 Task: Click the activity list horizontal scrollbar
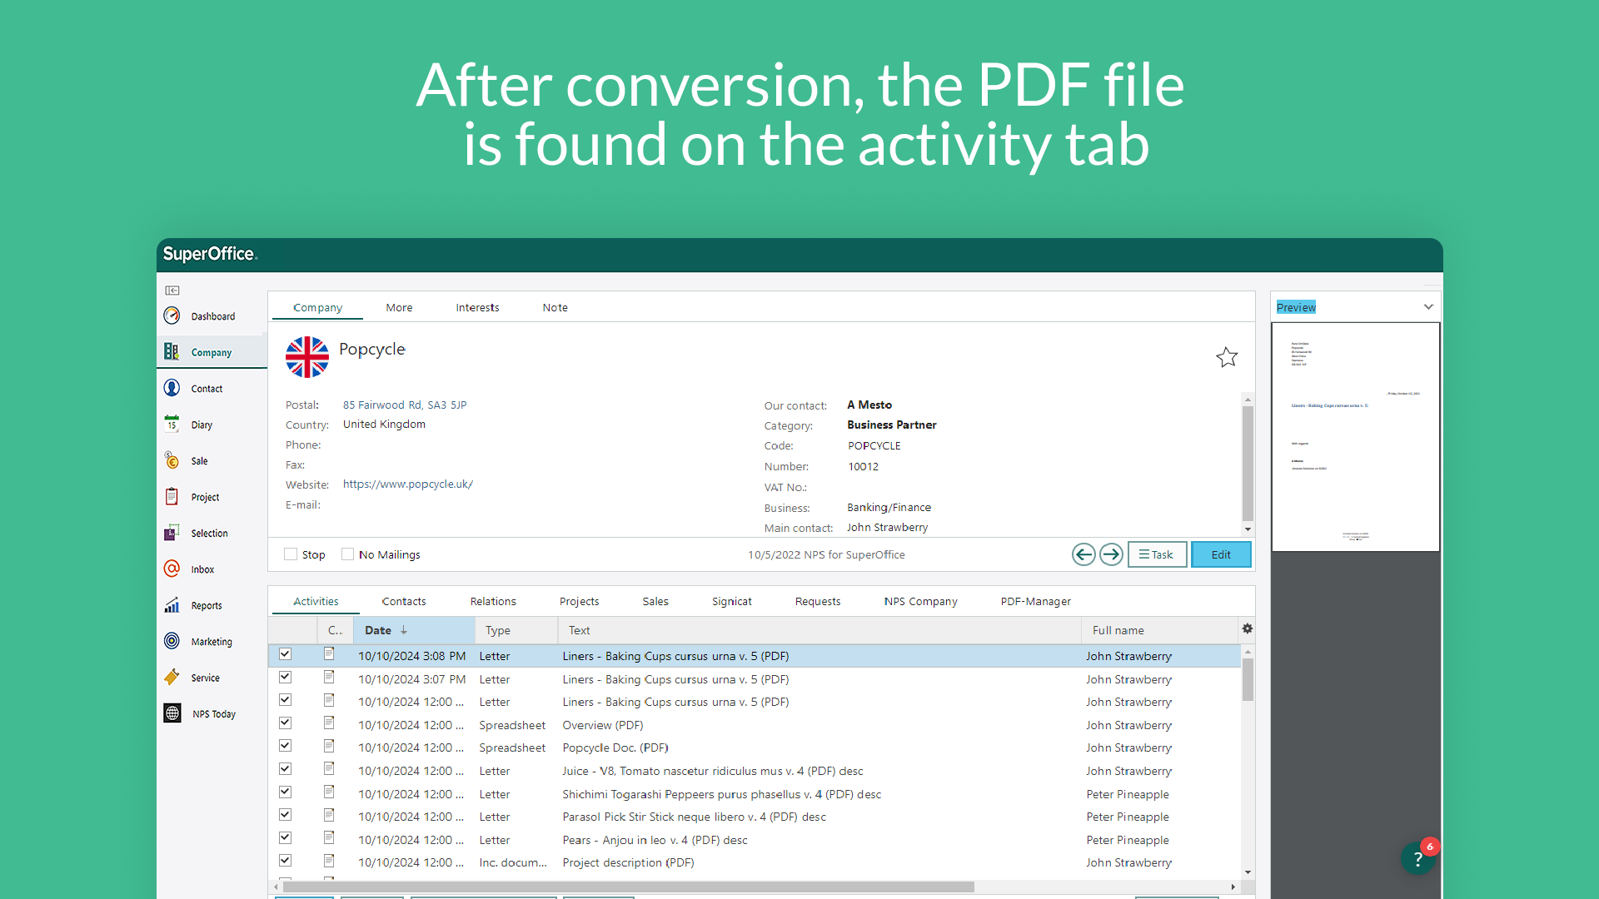[x=628, y=887]
